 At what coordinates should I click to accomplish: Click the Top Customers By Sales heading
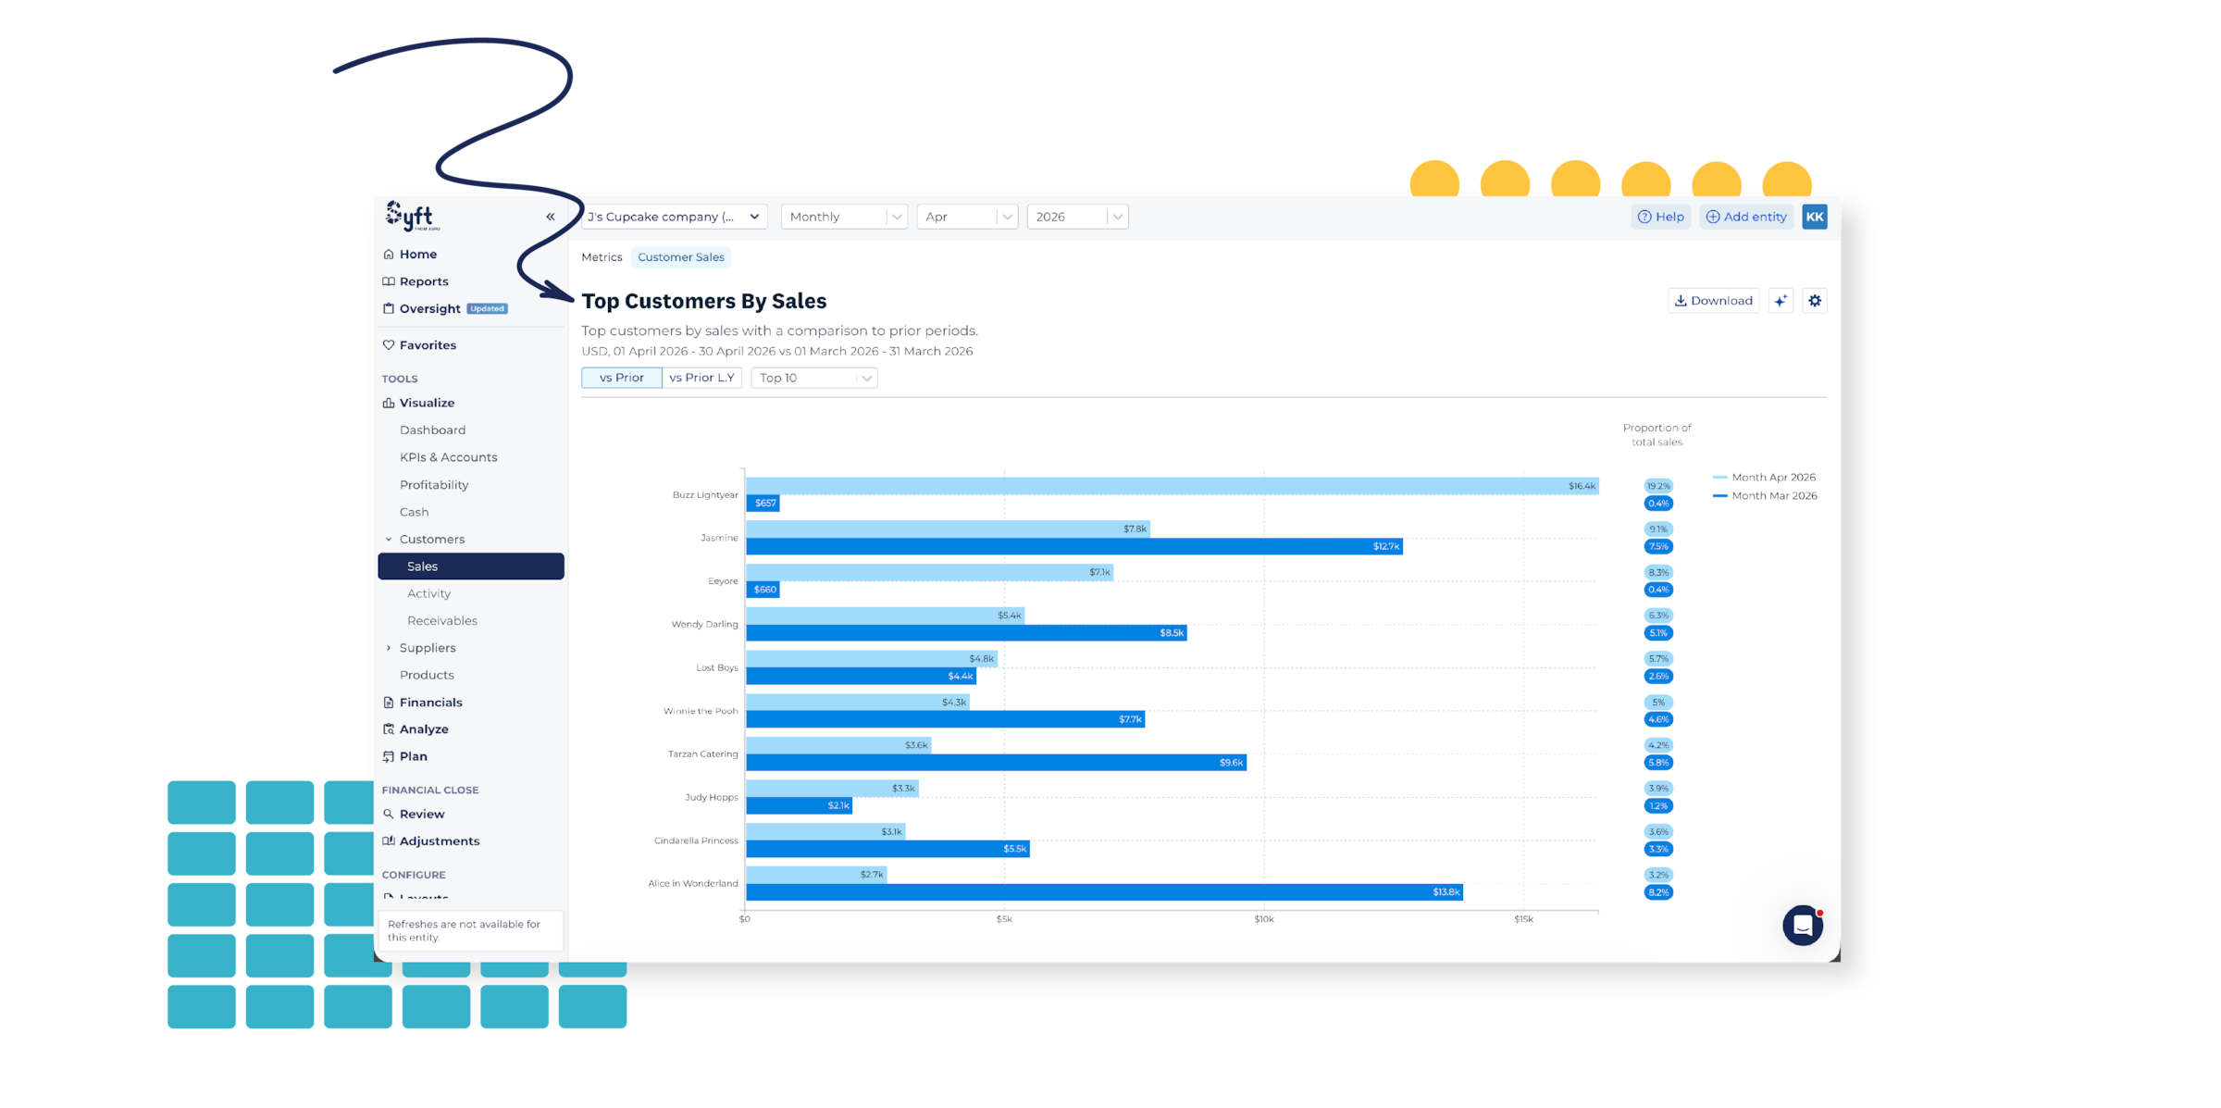704,301
